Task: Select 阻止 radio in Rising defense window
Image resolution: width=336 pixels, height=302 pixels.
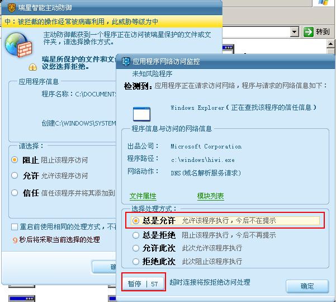Action: (15, 160)
